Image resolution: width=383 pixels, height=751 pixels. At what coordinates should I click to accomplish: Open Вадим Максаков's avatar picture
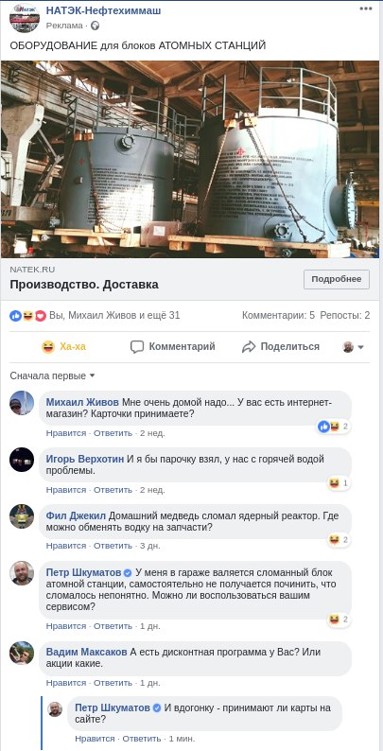click(22, 653)
